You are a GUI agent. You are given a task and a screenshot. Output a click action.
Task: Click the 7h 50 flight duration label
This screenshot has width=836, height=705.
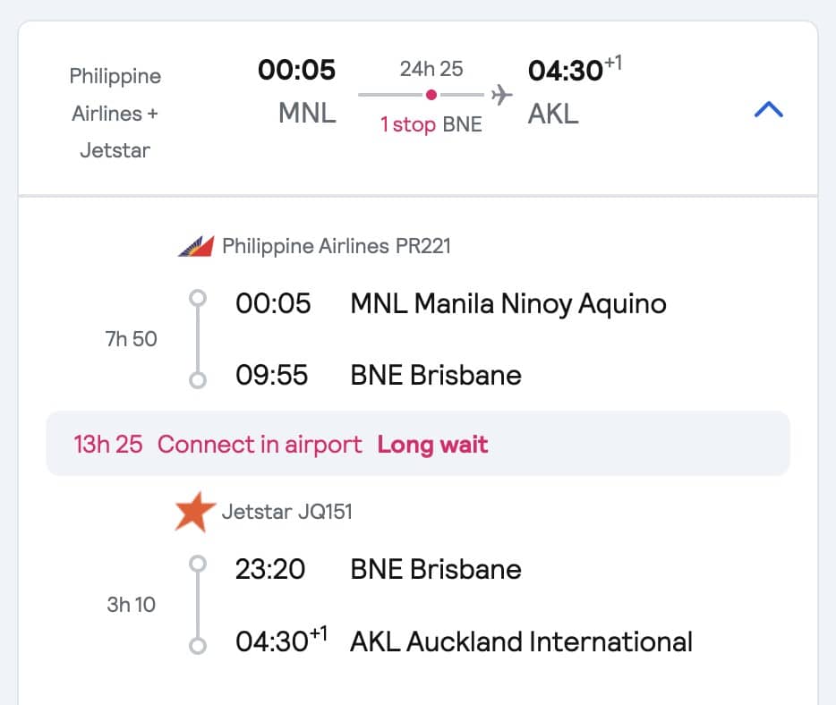(x=131, y=338)
